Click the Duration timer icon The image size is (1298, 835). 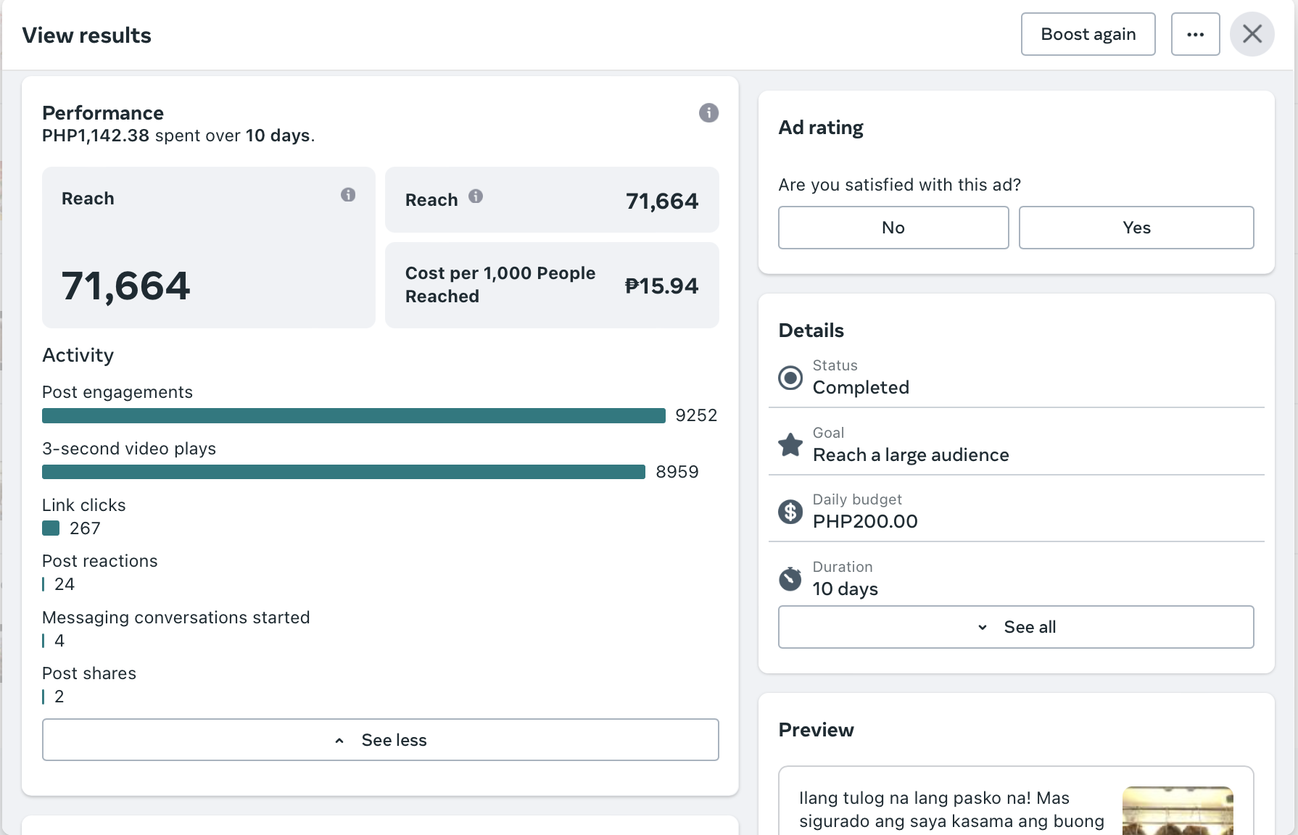coord(790,578)
